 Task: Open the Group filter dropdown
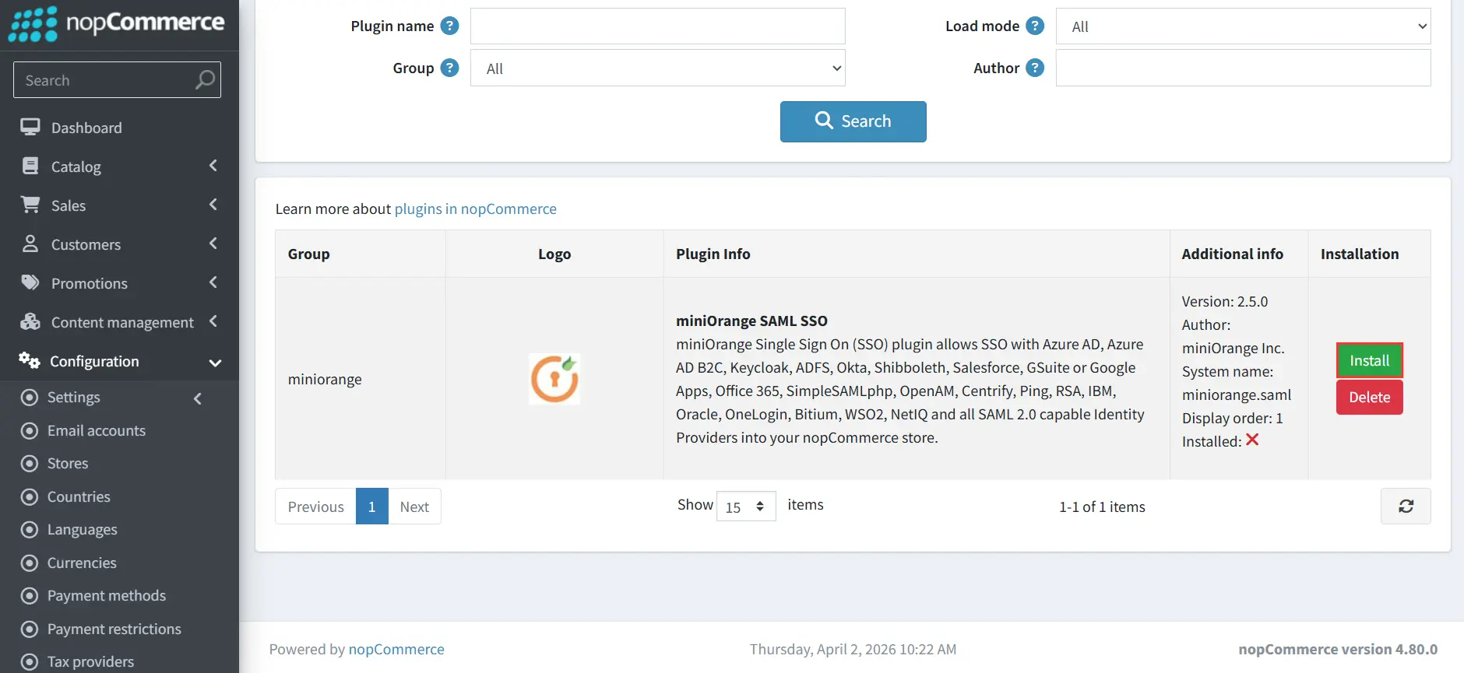tap(657, 68)
